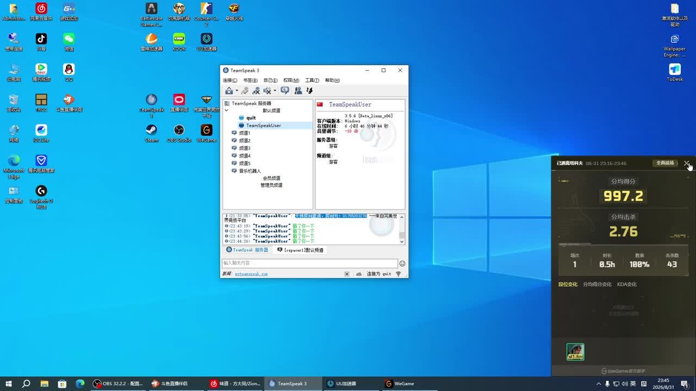This screenshot has width=696, height=391.
Task: Open the ToDesk desktop icon
Action: 675,73
